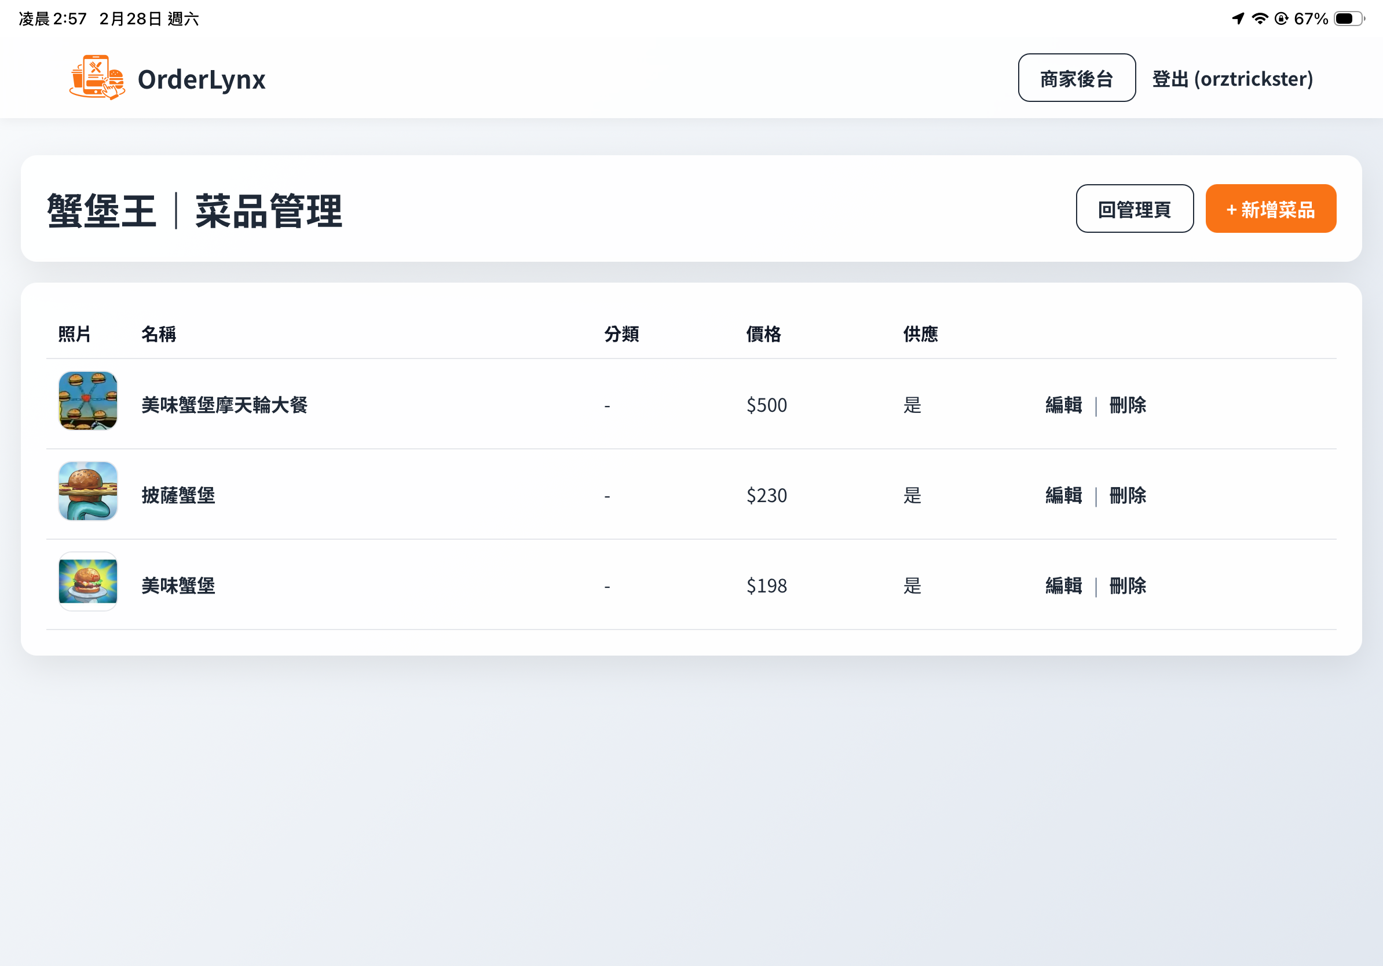Click the OrderLynx logo icon
Screen dimensions: 1383x966
point(96,78)
